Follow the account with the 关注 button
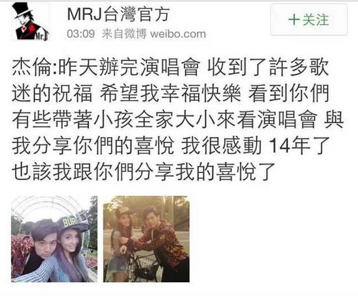The image size is (358, 296). pyautogui.click(x=309, y=20)
